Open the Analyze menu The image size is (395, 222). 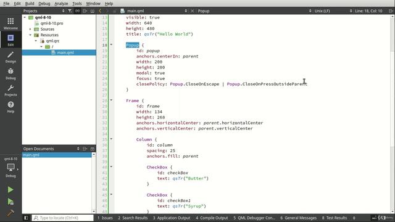tap(61, 4)
